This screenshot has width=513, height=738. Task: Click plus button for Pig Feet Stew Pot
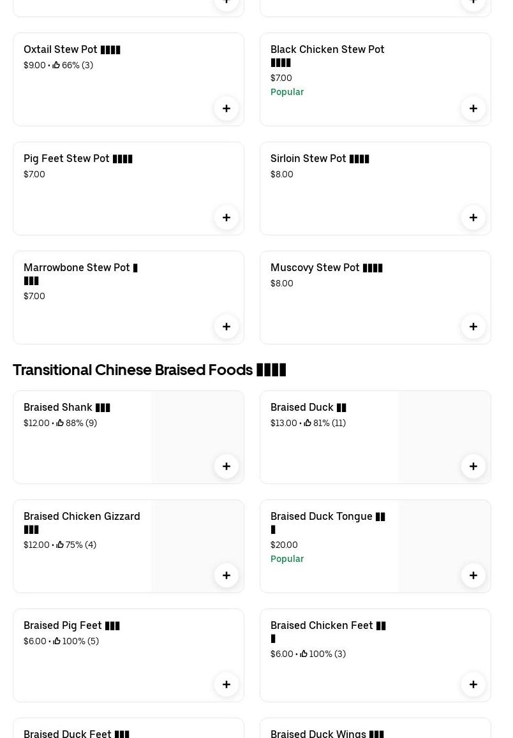(x=227, y=218)
